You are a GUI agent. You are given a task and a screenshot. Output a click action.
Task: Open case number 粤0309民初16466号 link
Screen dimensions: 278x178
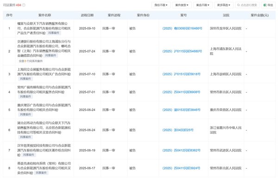tap(182, 28)
